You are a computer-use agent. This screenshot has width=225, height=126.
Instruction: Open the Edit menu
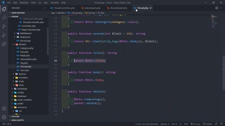(x=15, y=2)
